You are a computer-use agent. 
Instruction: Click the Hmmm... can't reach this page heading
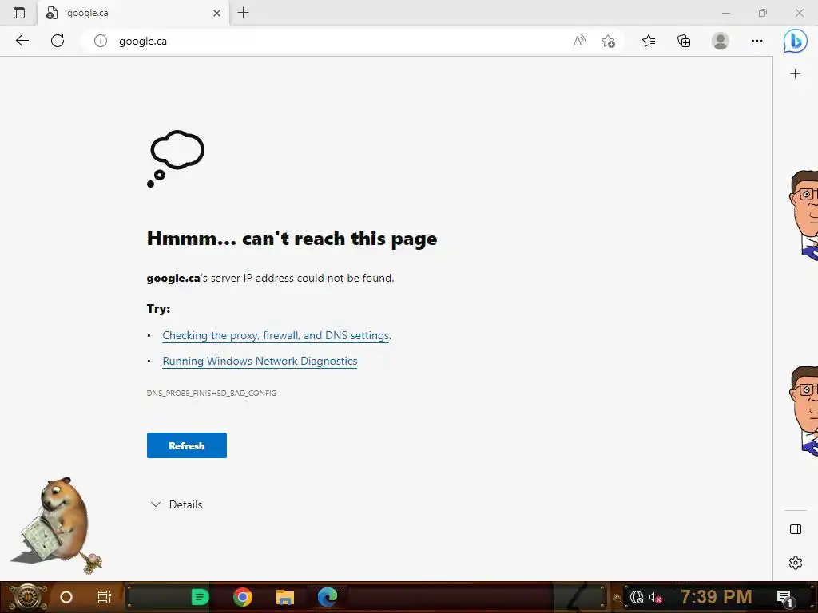[x=292, y=239]
